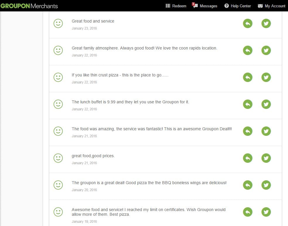Tweet the 'food was amazing' review

[x=266, y=131]
